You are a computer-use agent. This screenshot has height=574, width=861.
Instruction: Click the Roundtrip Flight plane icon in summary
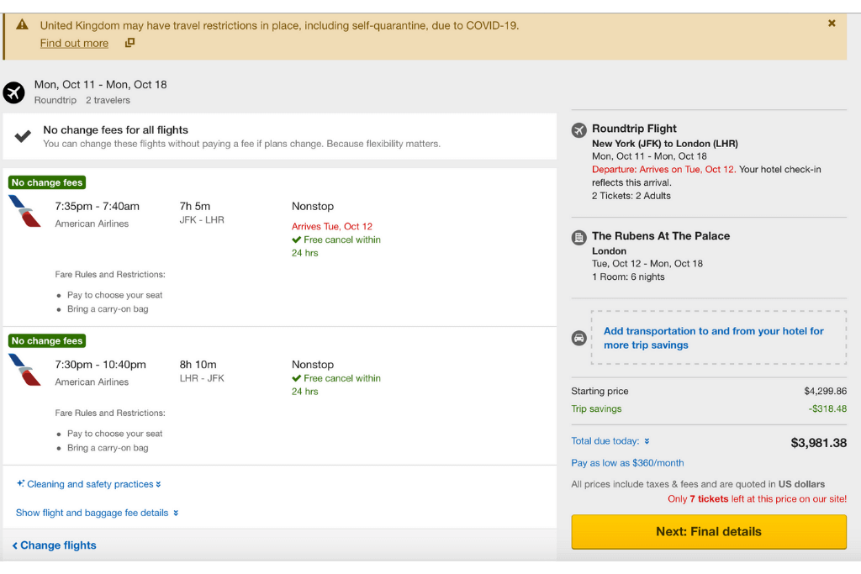click(578, 130)
